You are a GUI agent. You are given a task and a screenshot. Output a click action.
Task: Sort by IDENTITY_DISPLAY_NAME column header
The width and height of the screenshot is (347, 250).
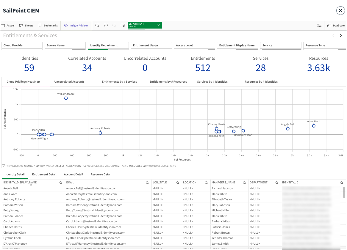[x=20, y=183]
